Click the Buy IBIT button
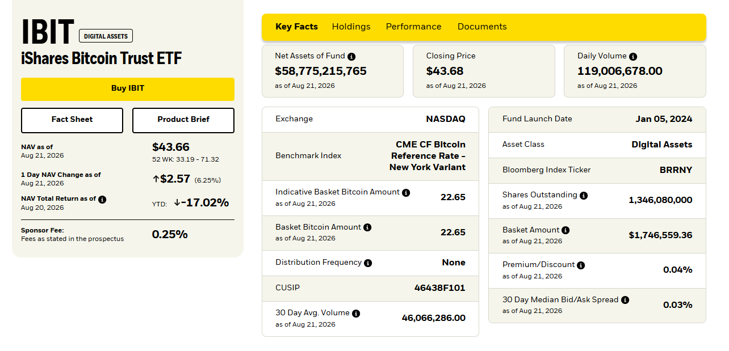729x351 pixels. click(128, 89)
